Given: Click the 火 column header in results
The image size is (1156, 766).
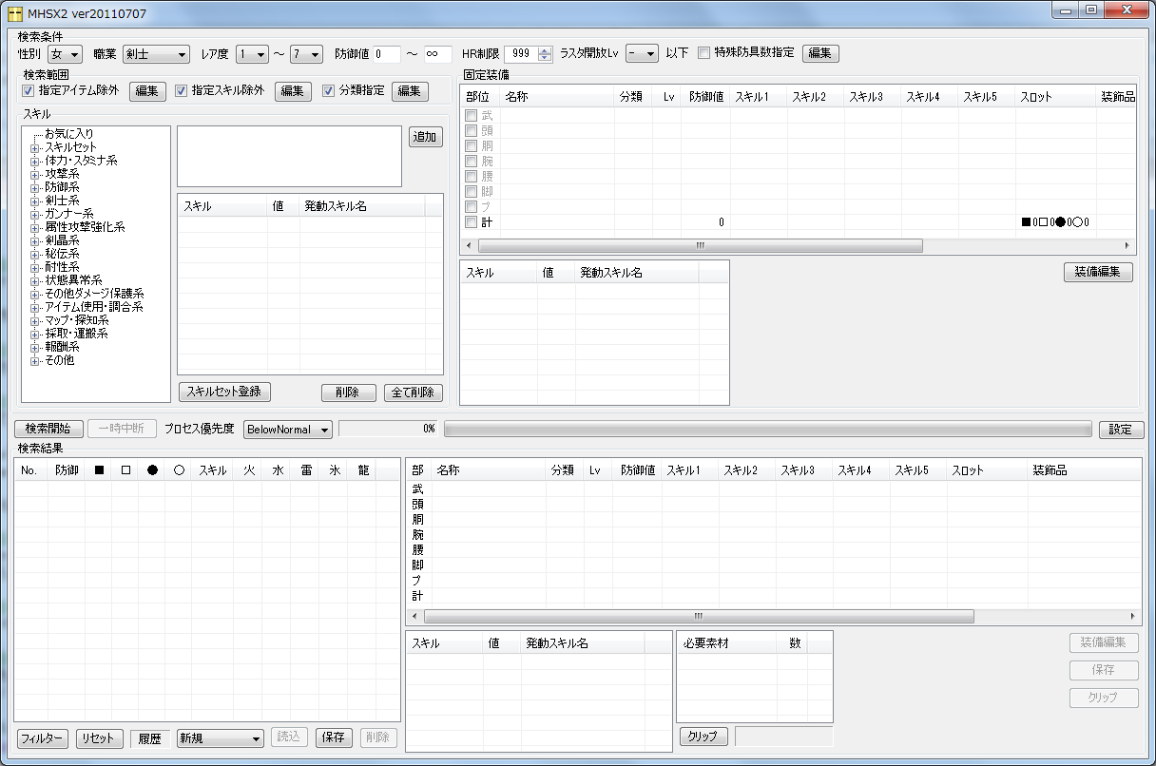Looking at the screenshot, I should [249, 470].
